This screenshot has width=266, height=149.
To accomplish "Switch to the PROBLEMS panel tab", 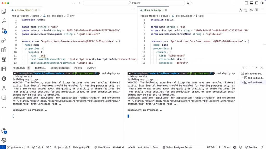I will coord(19,68).
